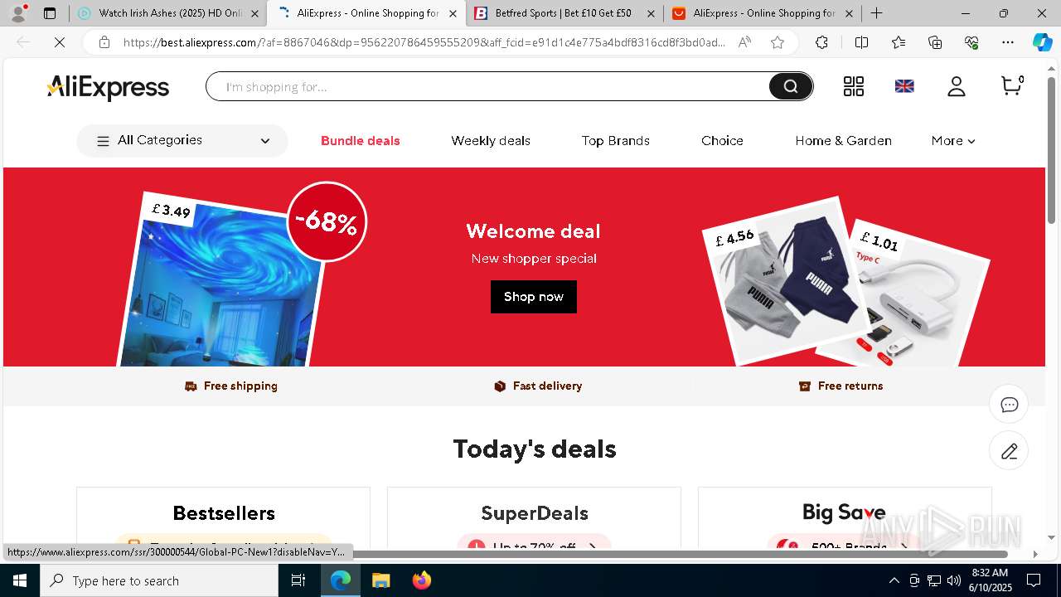Screen dimensions: 1061x597
Task: Click the feedback pencil icon
Action: 1009,451
